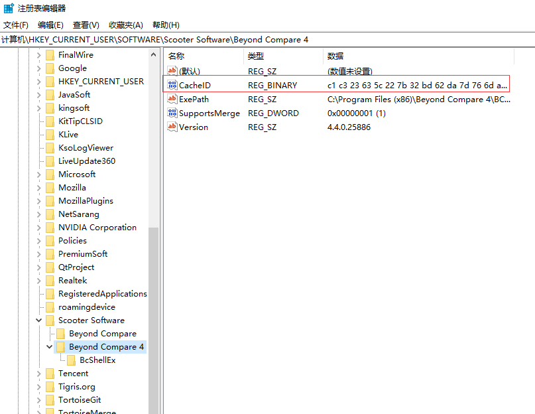
Task: Click the Registry Editor title bar icon
Action: click(9, 8)
